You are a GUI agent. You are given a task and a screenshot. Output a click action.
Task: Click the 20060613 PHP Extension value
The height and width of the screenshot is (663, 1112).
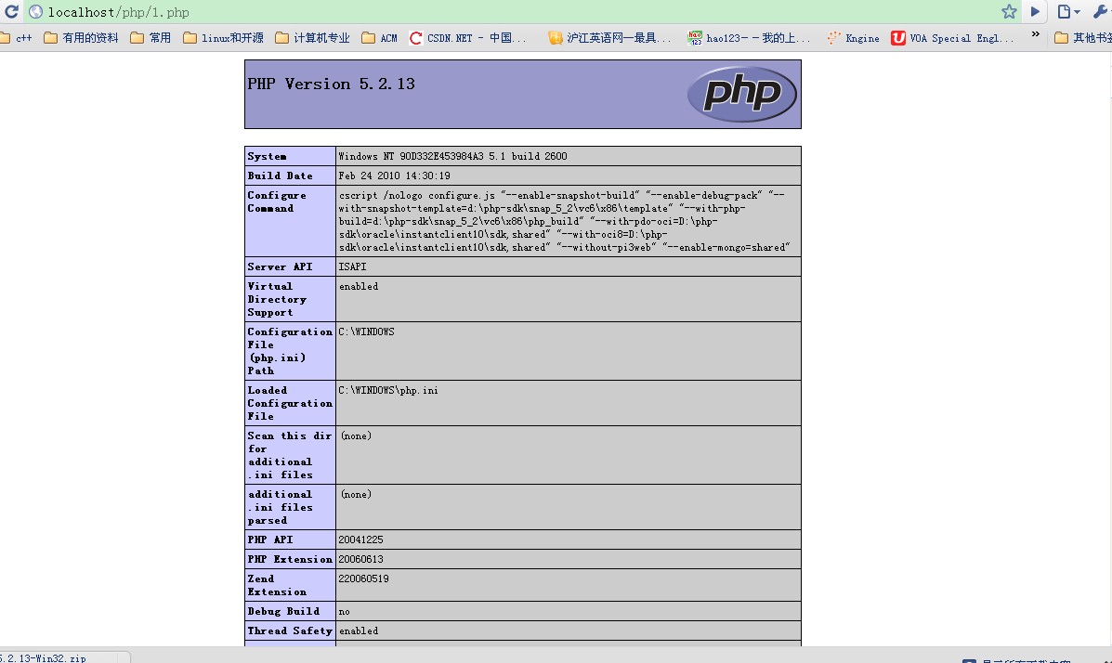point(361,560)
